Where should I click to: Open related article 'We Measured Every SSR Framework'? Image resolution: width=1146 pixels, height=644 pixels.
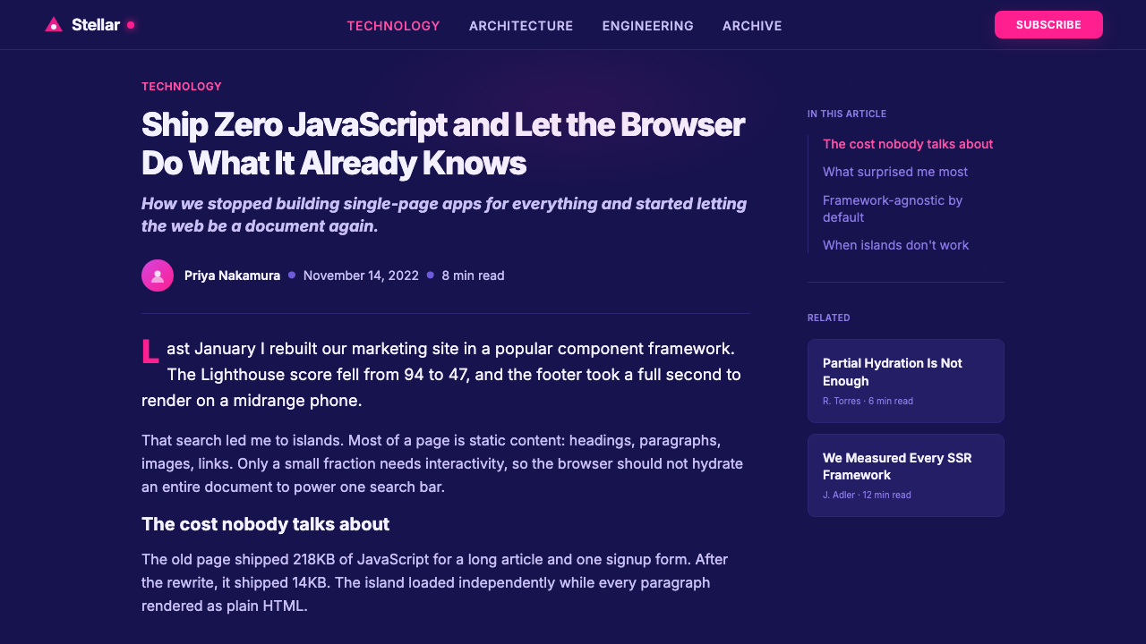tap(906, 475)
